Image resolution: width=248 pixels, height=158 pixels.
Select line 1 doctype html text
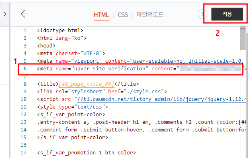pos(60,31)
